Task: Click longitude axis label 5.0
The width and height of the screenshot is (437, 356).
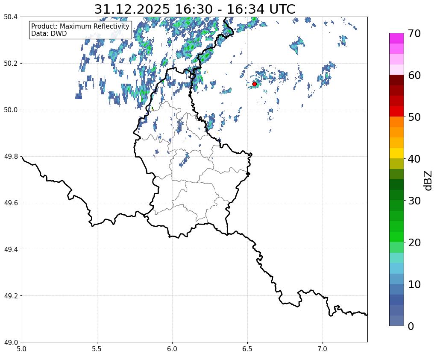Action: (x=22, y=349)
